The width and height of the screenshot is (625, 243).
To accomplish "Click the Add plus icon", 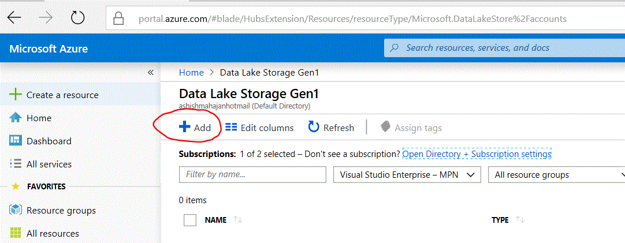I will (x=184, y=128).
